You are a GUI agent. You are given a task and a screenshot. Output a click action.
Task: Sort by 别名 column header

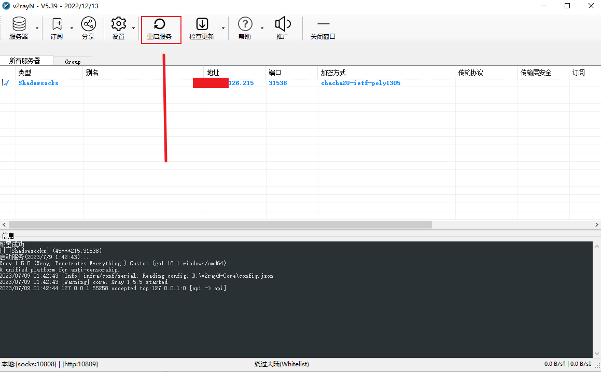pyautogui.click(x=143, y=73)
